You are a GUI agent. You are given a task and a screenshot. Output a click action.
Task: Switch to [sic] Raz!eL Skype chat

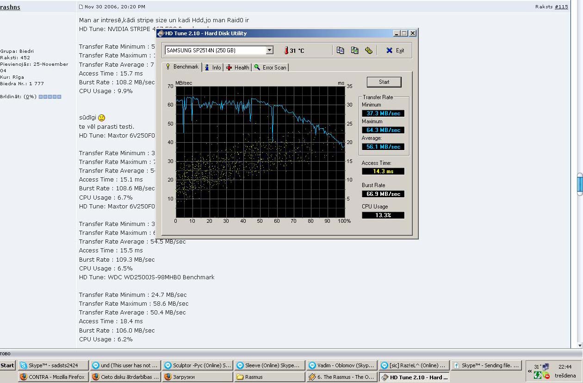pos(414,365)
